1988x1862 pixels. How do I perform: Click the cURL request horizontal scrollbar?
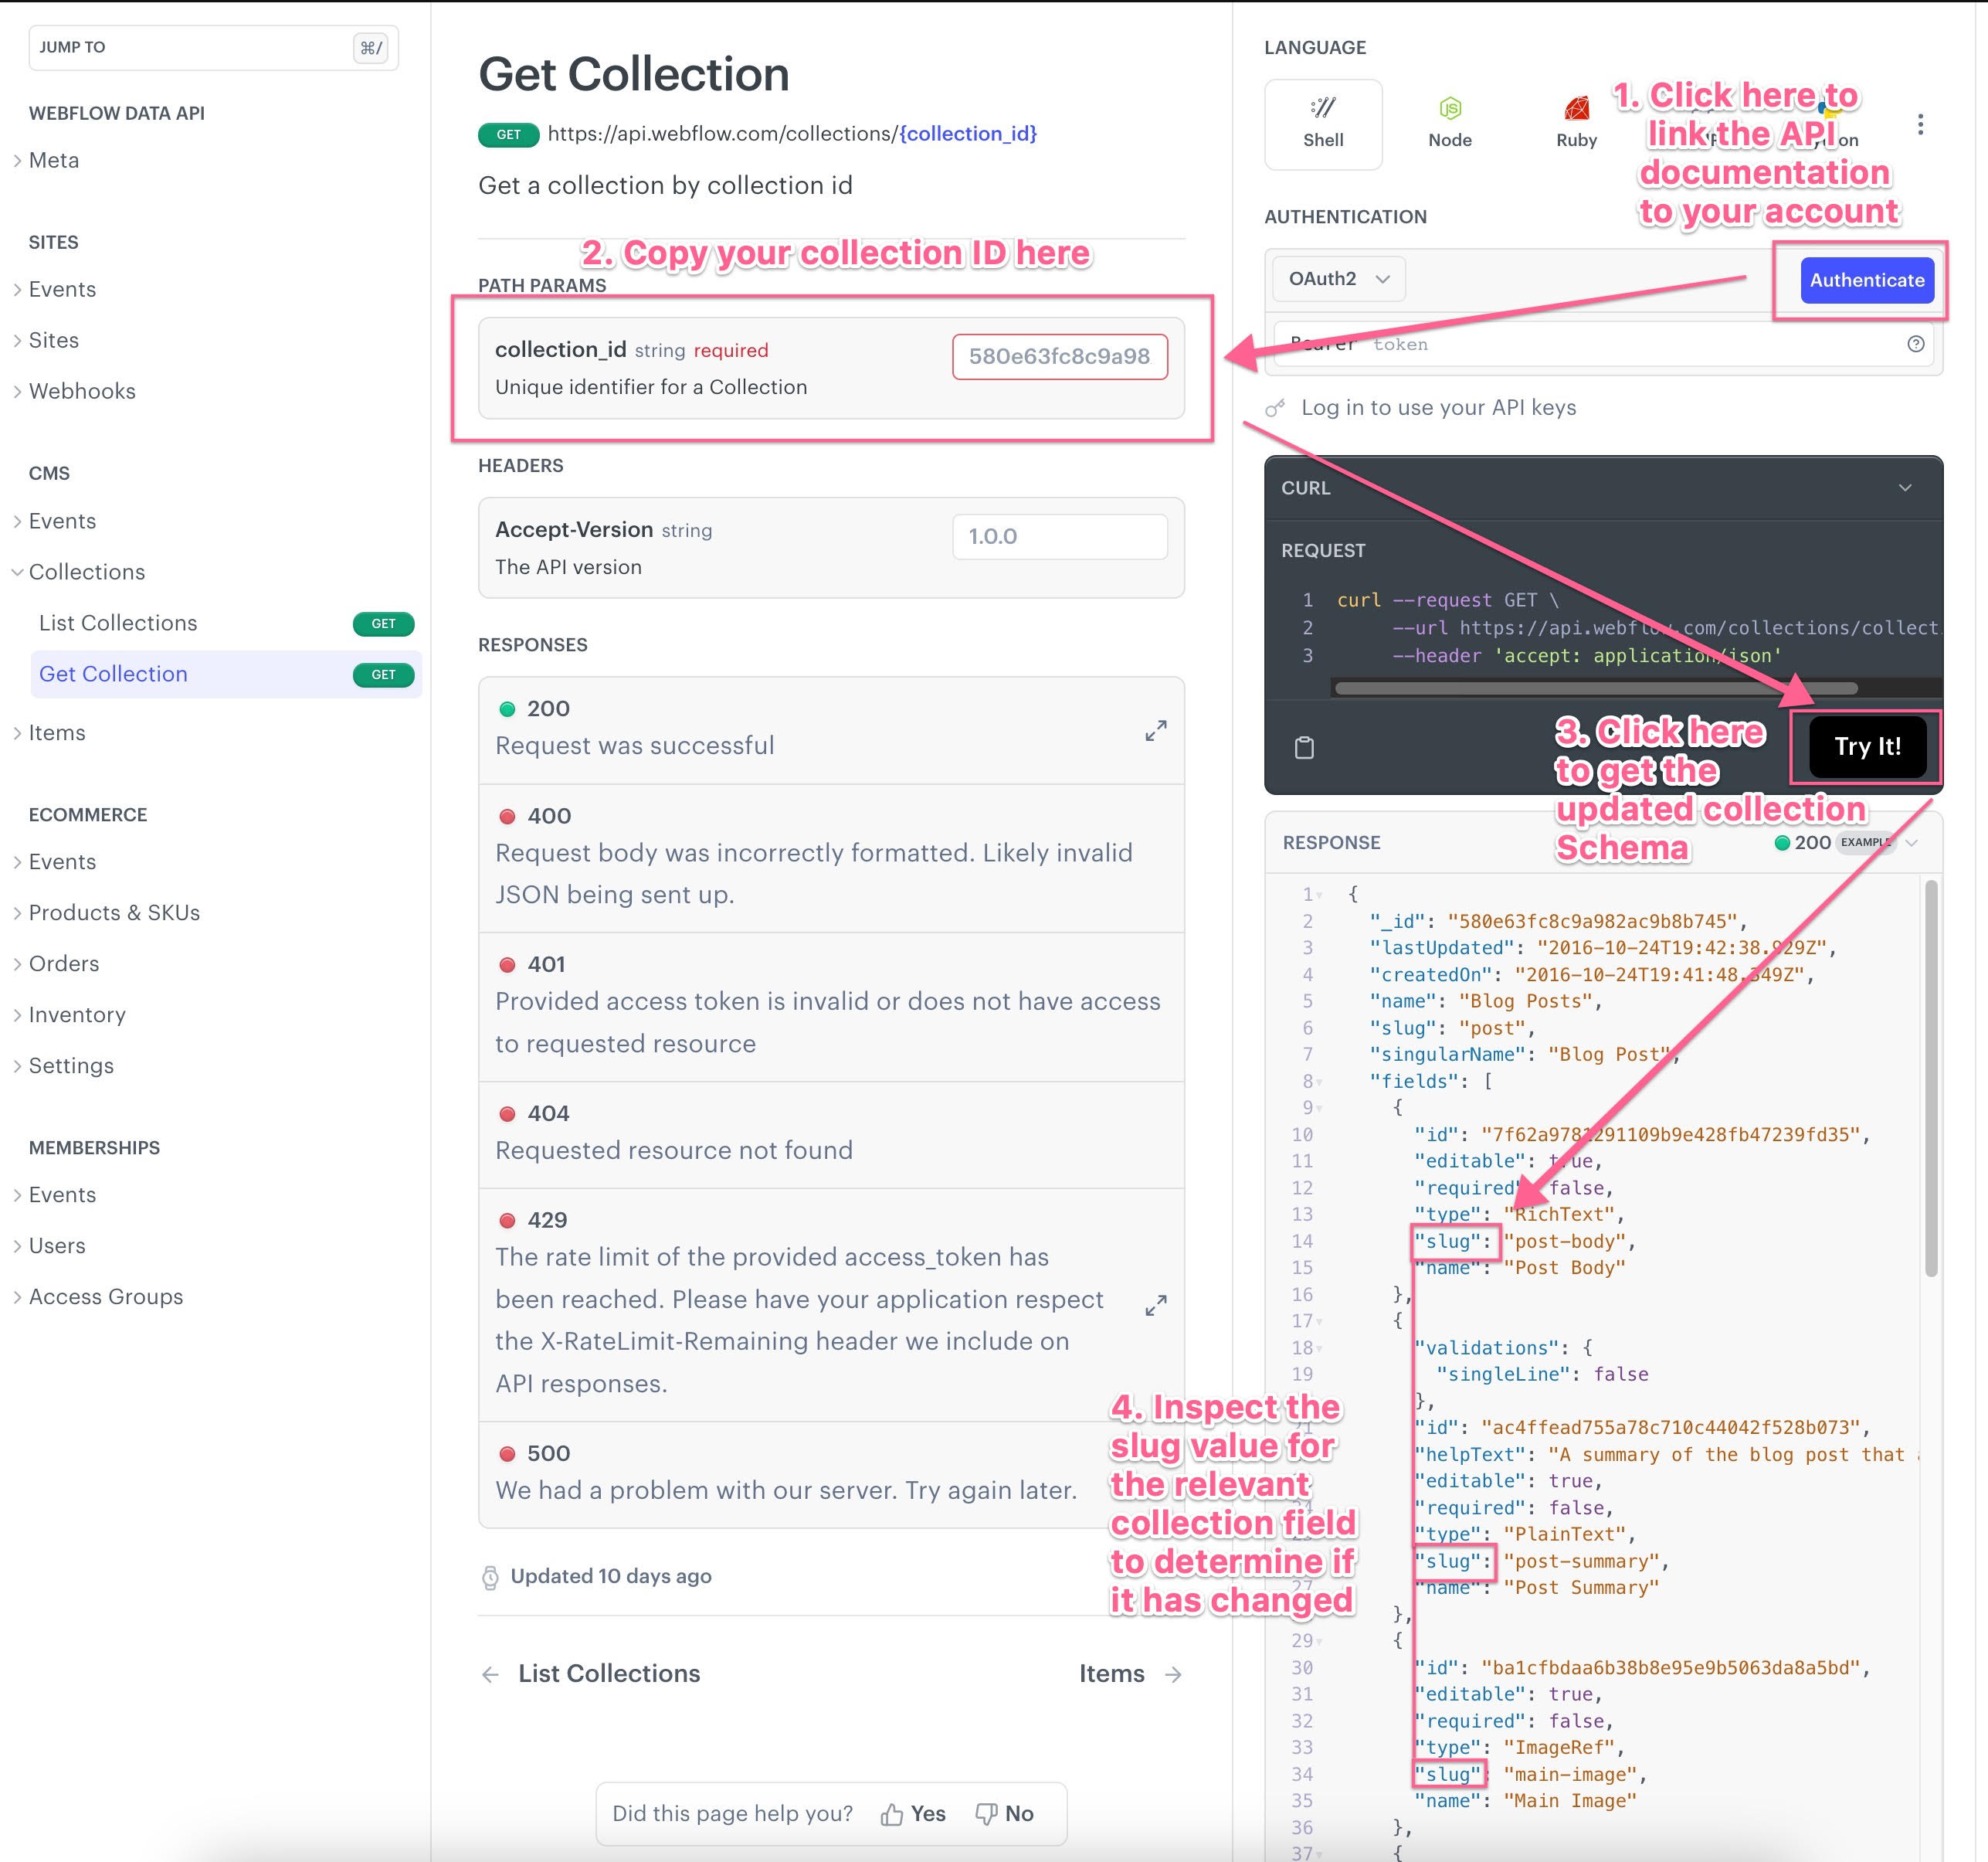1596,688
